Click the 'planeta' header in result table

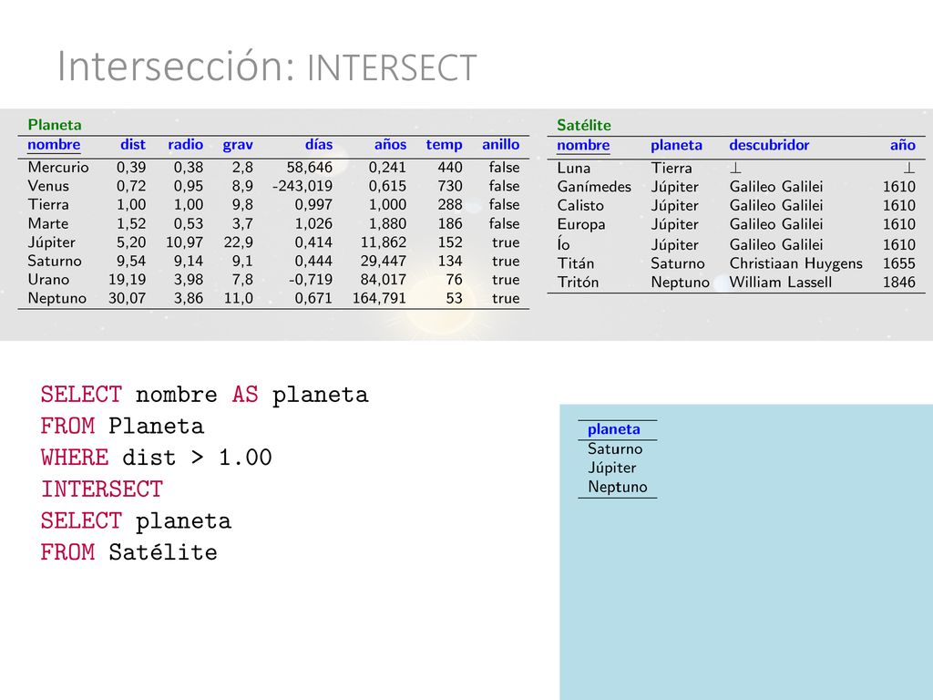[613, 430]
